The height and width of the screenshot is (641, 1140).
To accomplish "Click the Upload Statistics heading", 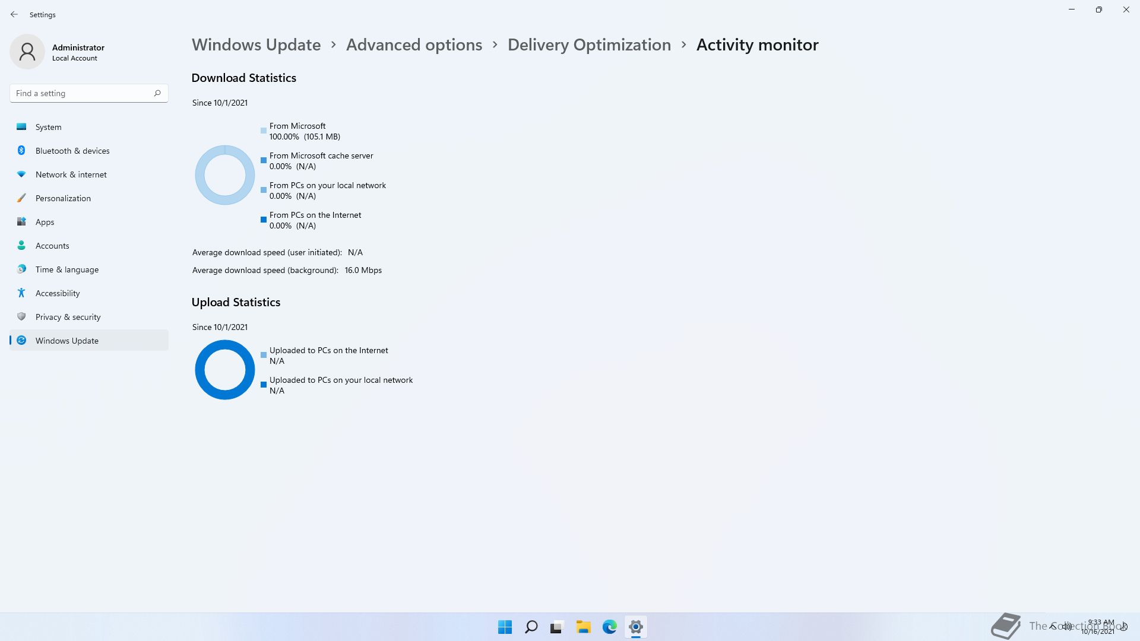I will click(x=236, y=302).
